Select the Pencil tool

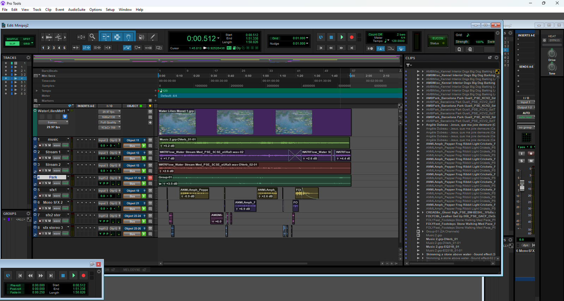tap(153, 37)
